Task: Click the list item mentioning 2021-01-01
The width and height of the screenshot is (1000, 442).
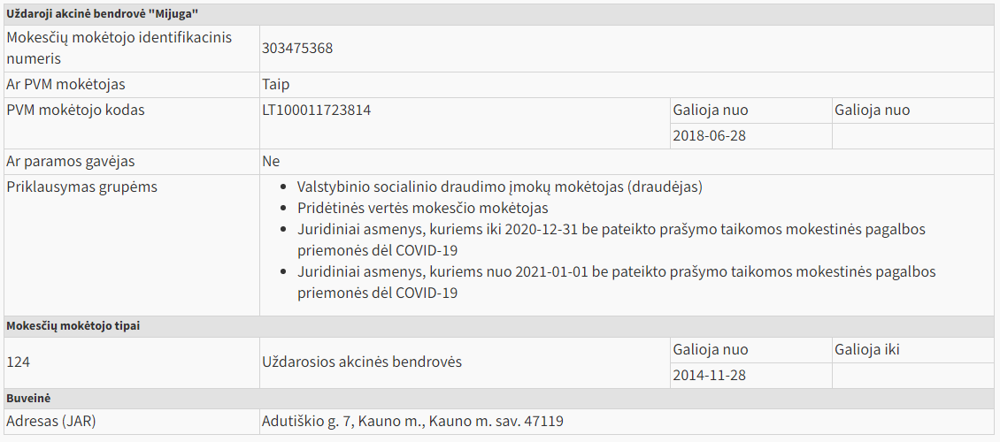Action: click(616, 272)
